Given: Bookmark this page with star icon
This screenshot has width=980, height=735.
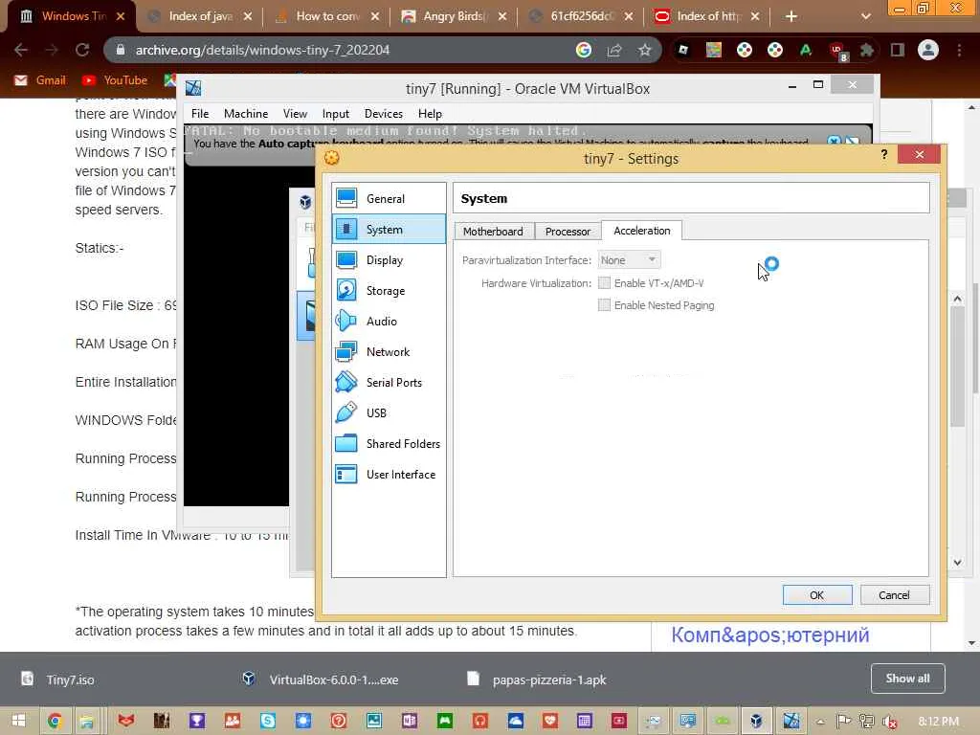Looking at the screenshot, I should (644, 50).
